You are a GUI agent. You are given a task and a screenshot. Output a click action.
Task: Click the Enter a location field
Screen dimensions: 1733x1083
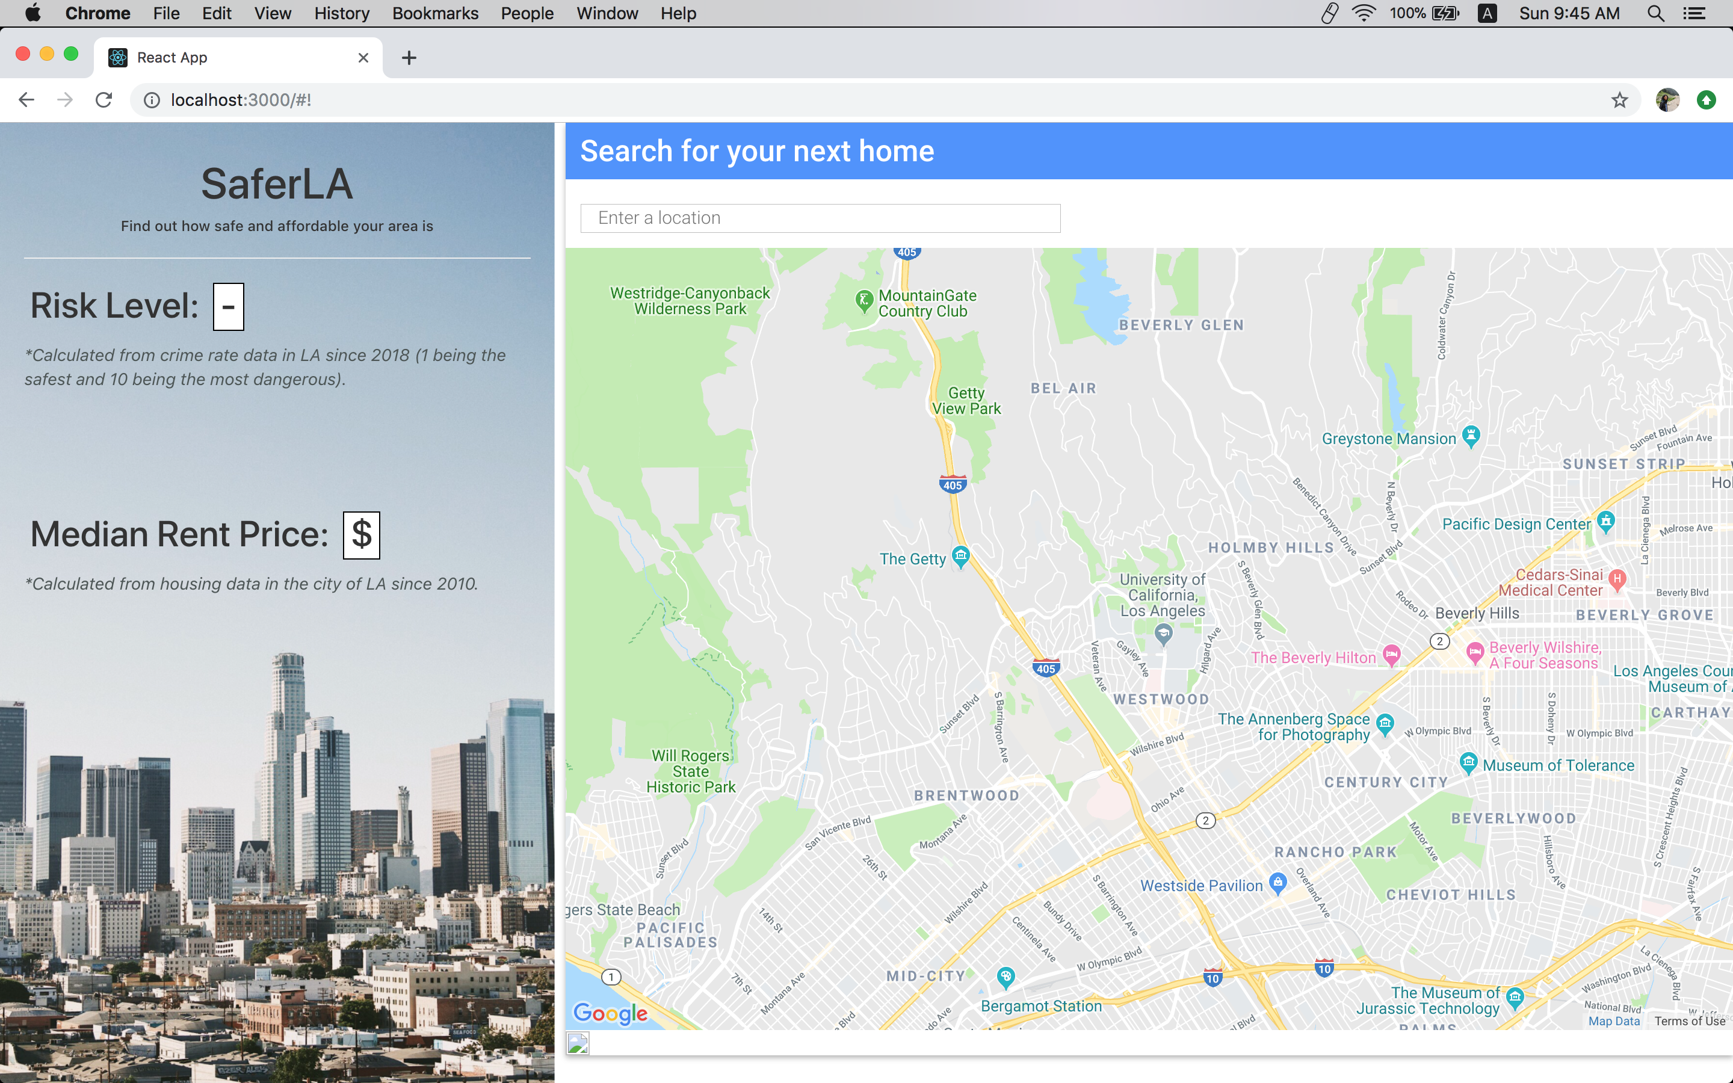[820, 218]
